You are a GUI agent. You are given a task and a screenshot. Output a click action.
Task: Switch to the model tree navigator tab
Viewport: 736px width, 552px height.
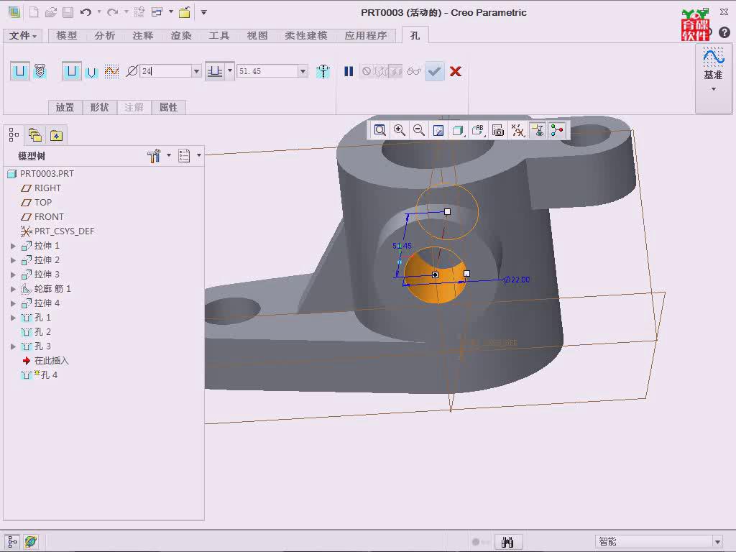(x=14, y=135)
